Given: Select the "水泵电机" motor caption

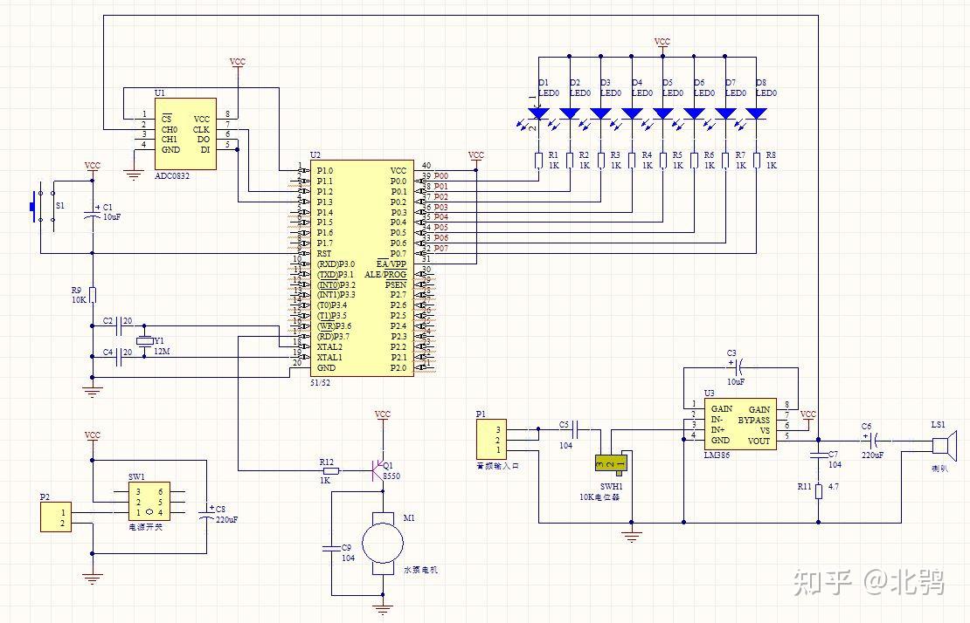Looking at the screenshot, I should [420, 570].
